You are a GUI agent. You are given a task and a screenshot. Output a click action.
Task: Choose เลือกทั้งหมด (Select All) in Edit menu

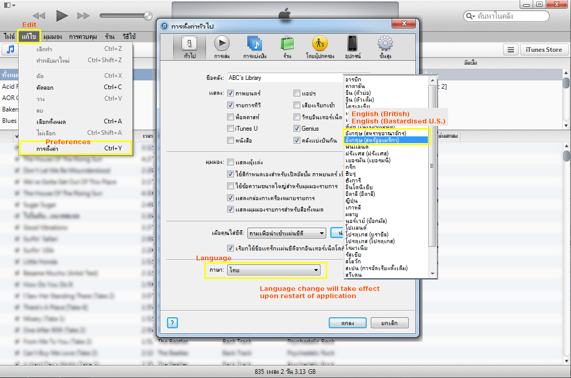[76, 121]
